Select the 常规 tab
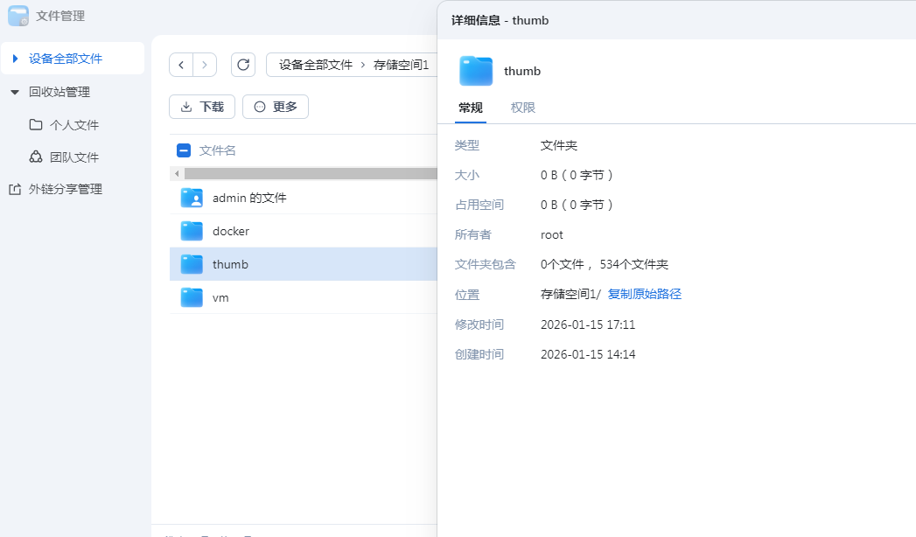This screenshot has height=537, width=916. click(471, 108)
